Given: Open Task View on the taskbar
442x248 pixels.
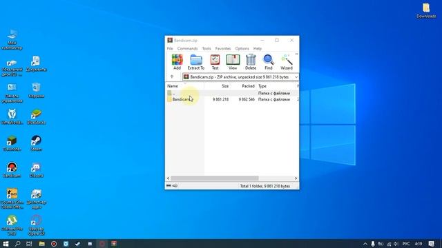Looking at the screenshot, I should click(29, 243).
